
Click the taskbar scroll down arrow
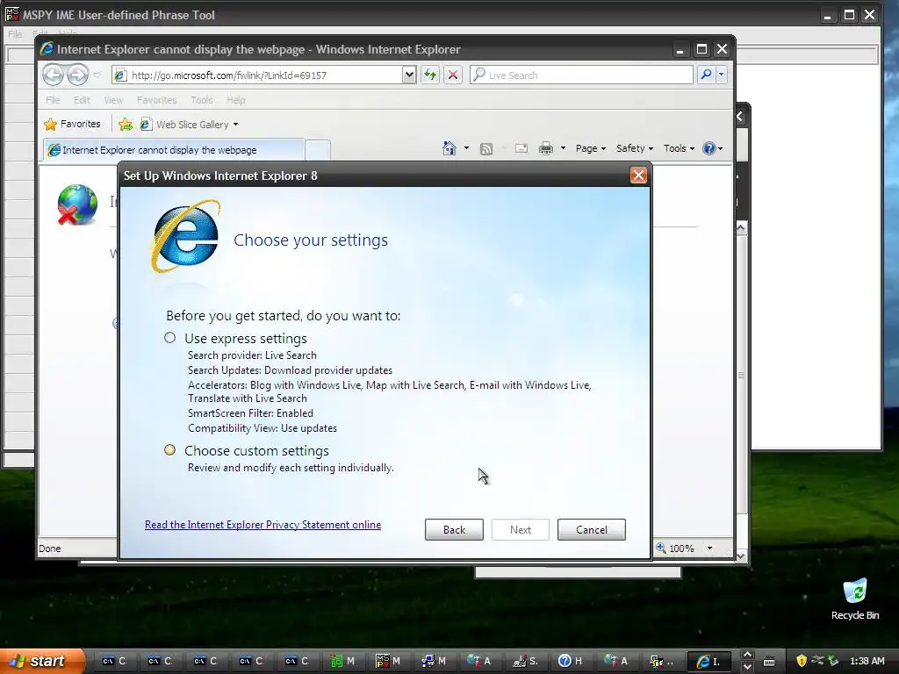[747, 667]
